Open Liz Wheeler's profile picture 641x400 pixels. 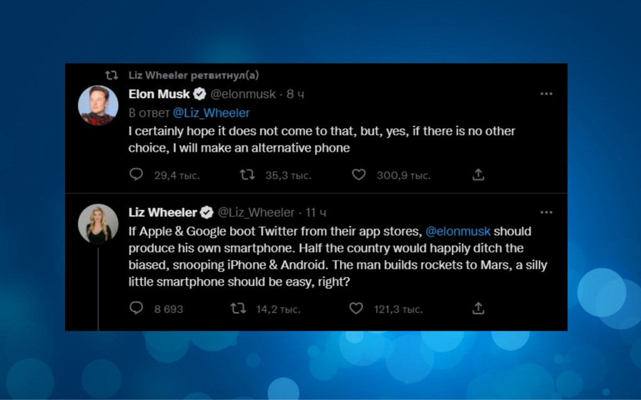click(98, 223)
